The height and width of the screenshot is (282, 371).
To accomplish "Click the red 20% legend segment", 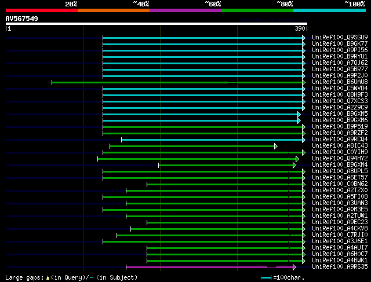I will pos(42,10).
